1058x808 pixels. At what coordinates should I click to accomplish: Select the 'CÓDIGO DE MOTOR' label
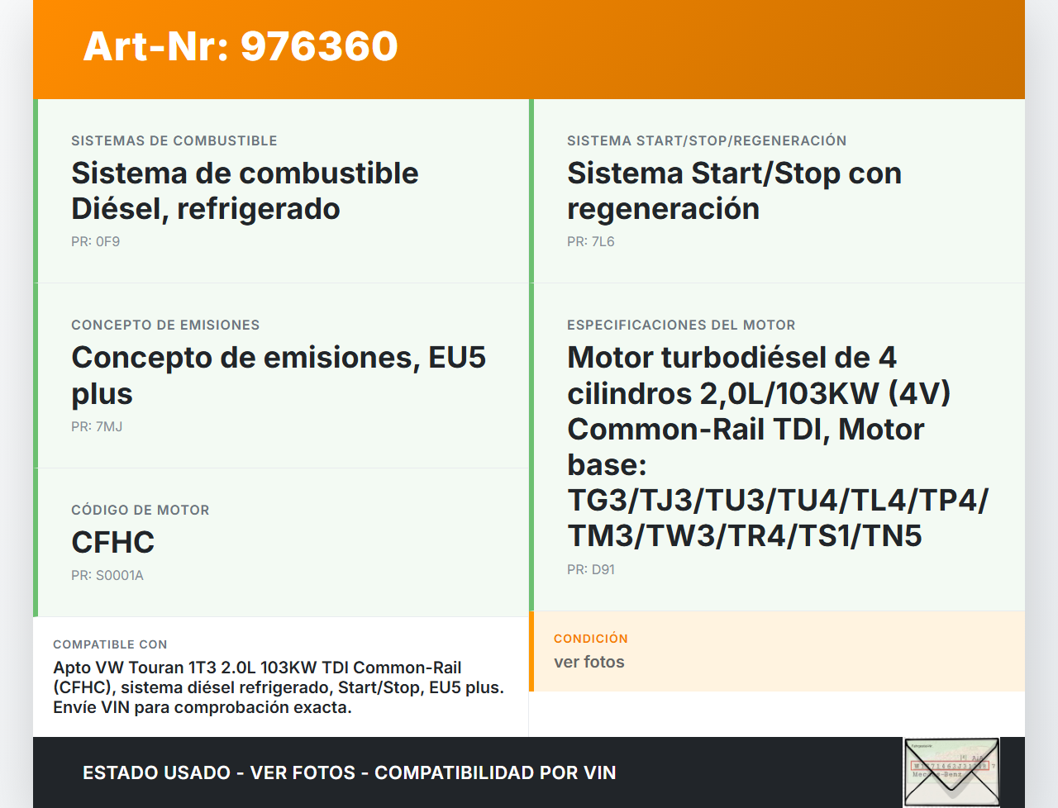click(141, 511)
